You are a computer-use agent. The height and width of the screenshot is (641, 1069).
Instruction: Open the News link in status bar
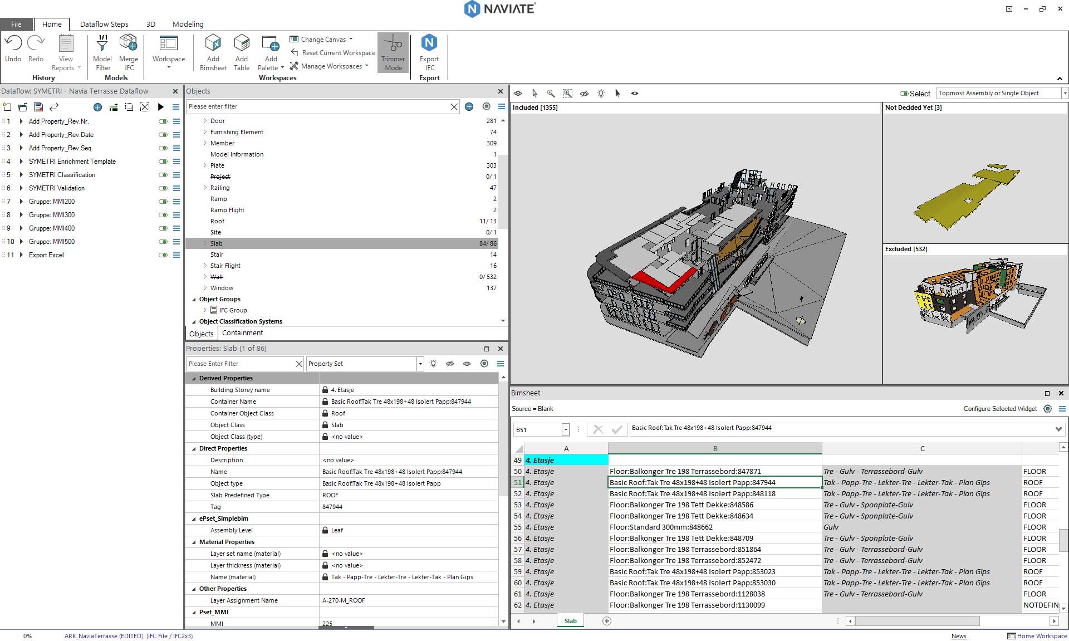tap(959, 636)
